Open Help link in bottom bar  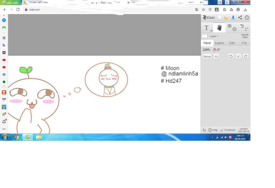[x=213, y=130]
